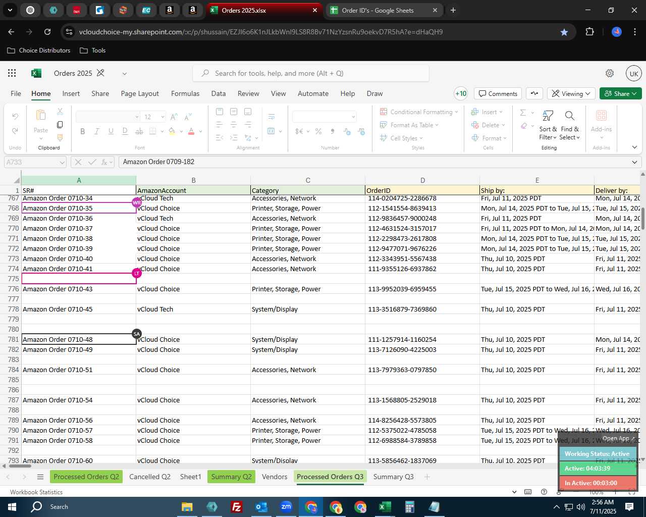Click the Copy icon in Clipboard
This screenshot has width=646, height=517.
[60, 124]
